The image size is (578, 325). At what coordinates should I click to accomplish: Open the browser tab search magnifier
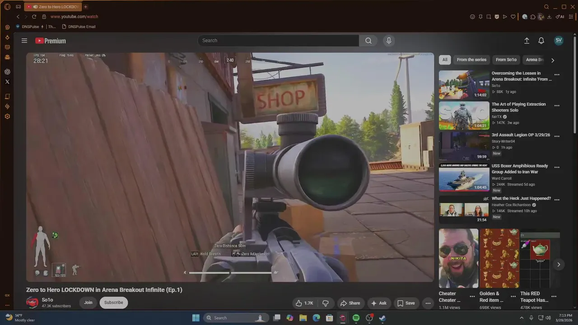[x=546, y=7]
